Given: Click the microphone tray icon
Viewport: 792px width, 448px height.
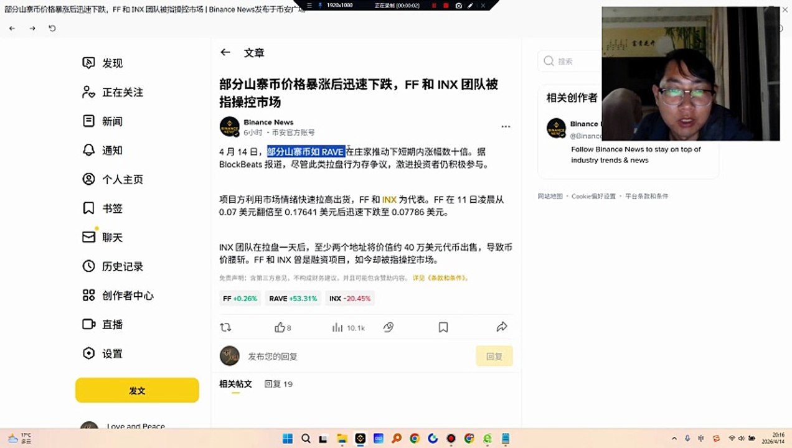Looking at the screenshot, I should (687, 439).
